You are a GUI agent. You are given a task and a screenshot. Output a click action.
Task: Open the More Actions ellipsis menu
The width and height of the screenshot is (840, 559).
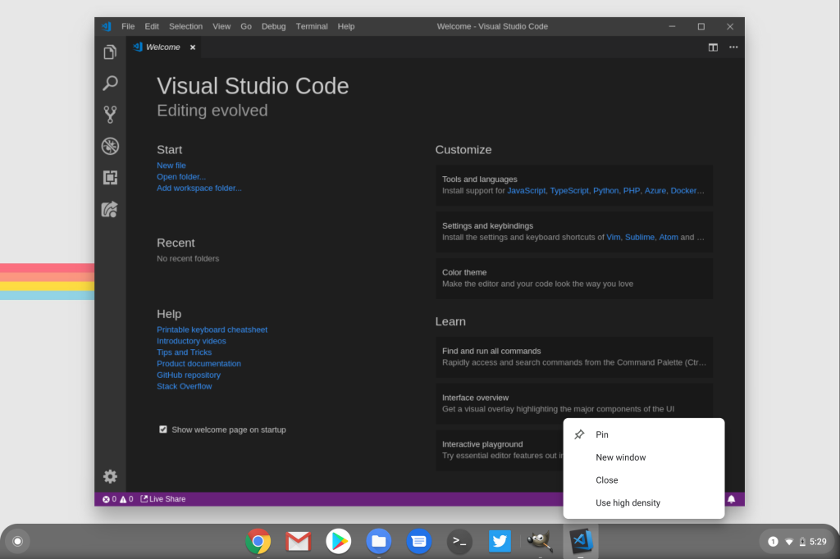click(733, 47)
